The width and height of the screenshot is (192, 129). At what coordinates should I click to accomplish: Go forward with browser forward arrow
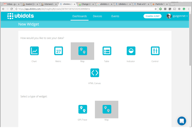click(x=7, y=9)
